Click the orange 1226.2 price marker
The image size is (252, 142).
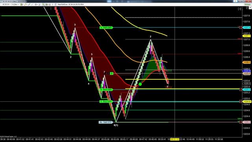pos(247,62)
